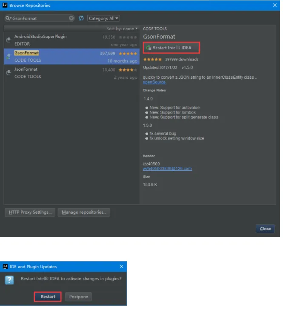Open the vendor email link
283x309 pixels.
point(167,169)
